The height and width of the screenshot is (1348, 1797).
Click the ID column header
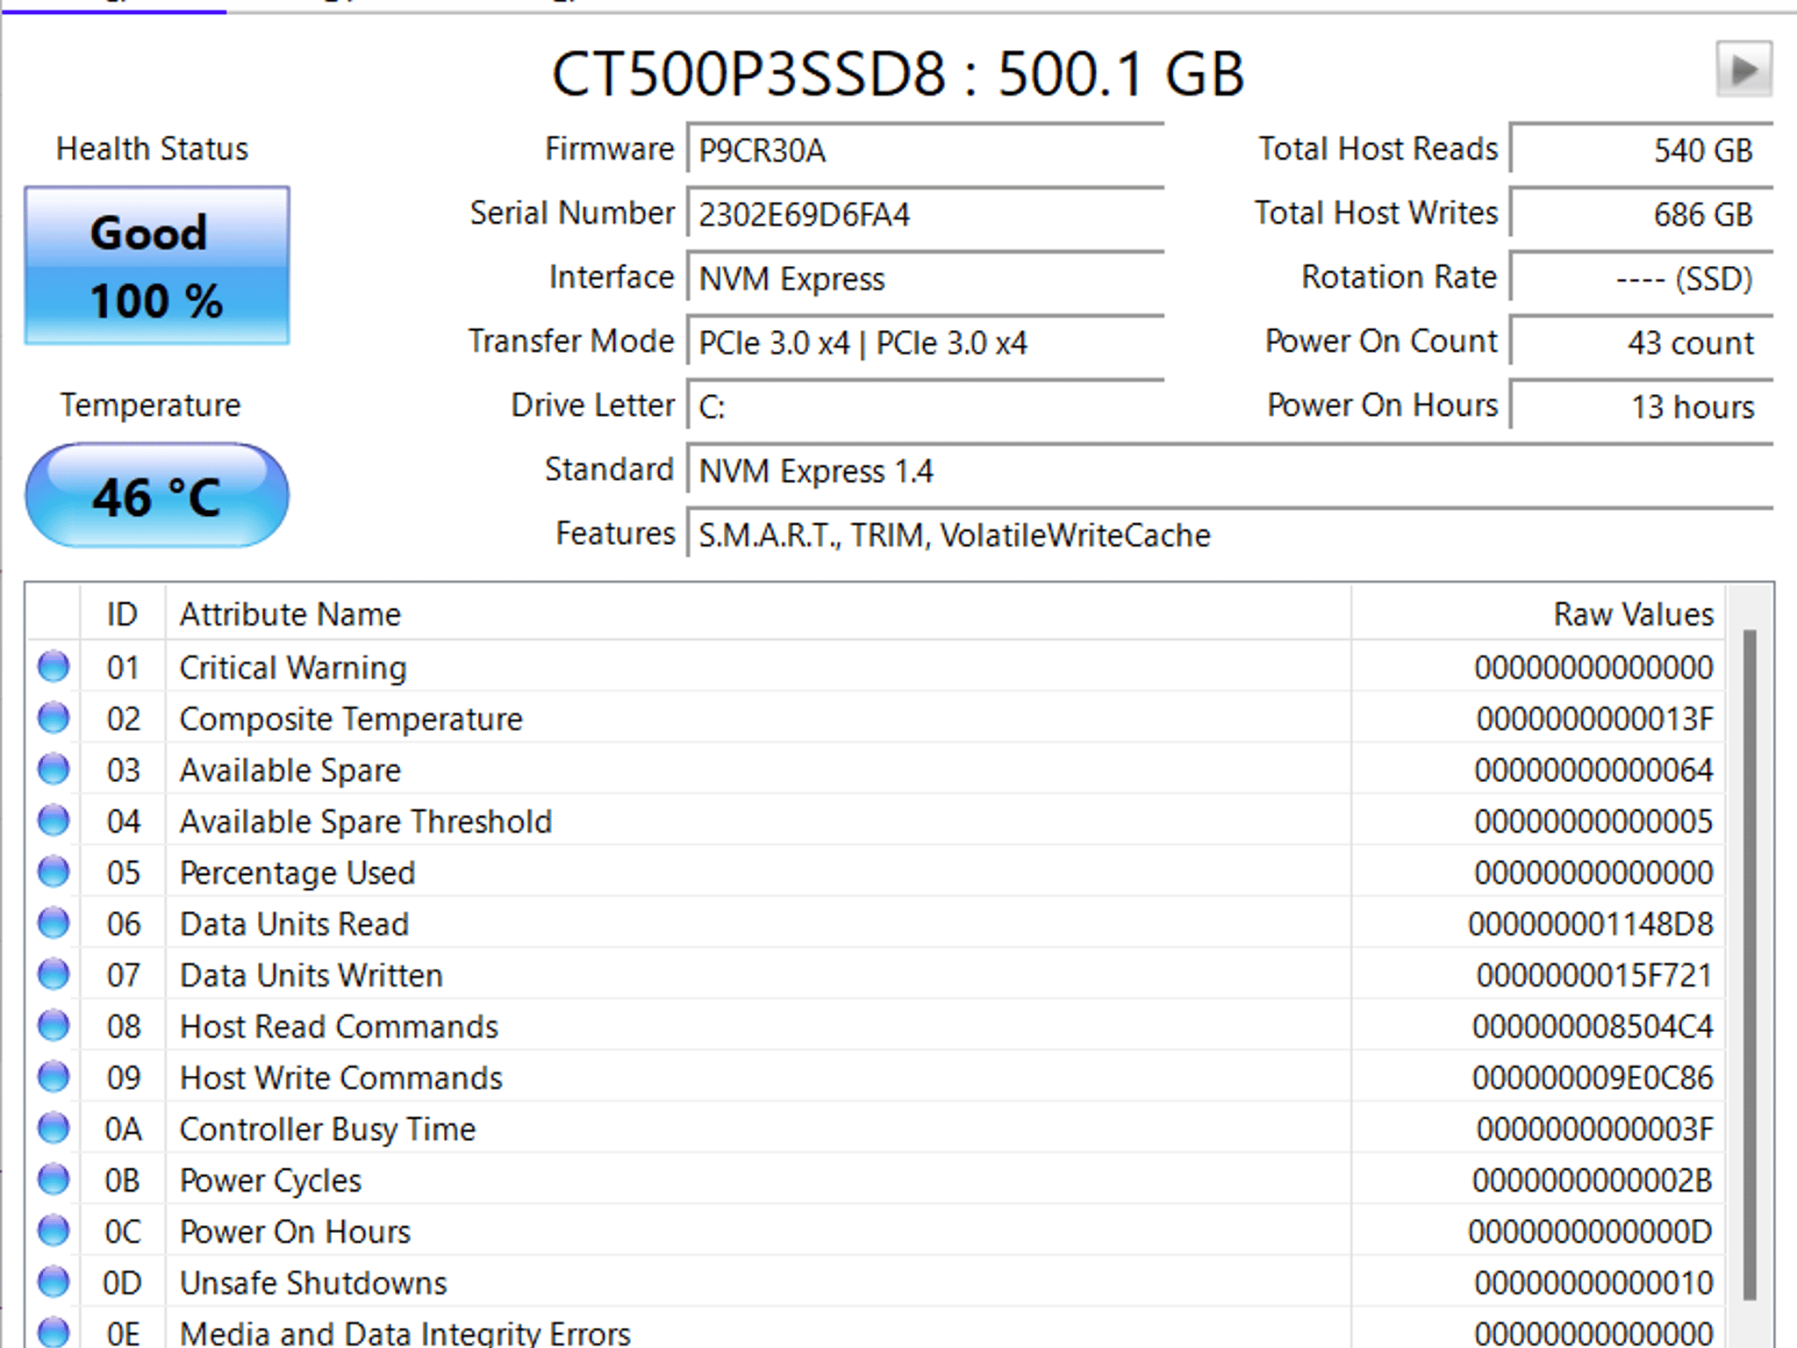point(122,613)
